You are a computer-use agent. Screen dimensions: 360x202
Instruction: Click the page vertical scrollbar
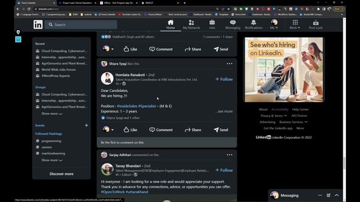coord(344,163)
